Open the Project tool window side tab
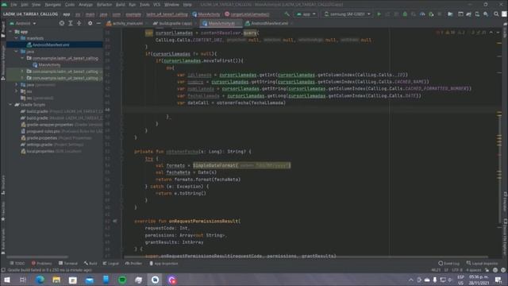The height and width of the screenshot is (286, 508). pyautogui.click(x=3, y=30)
